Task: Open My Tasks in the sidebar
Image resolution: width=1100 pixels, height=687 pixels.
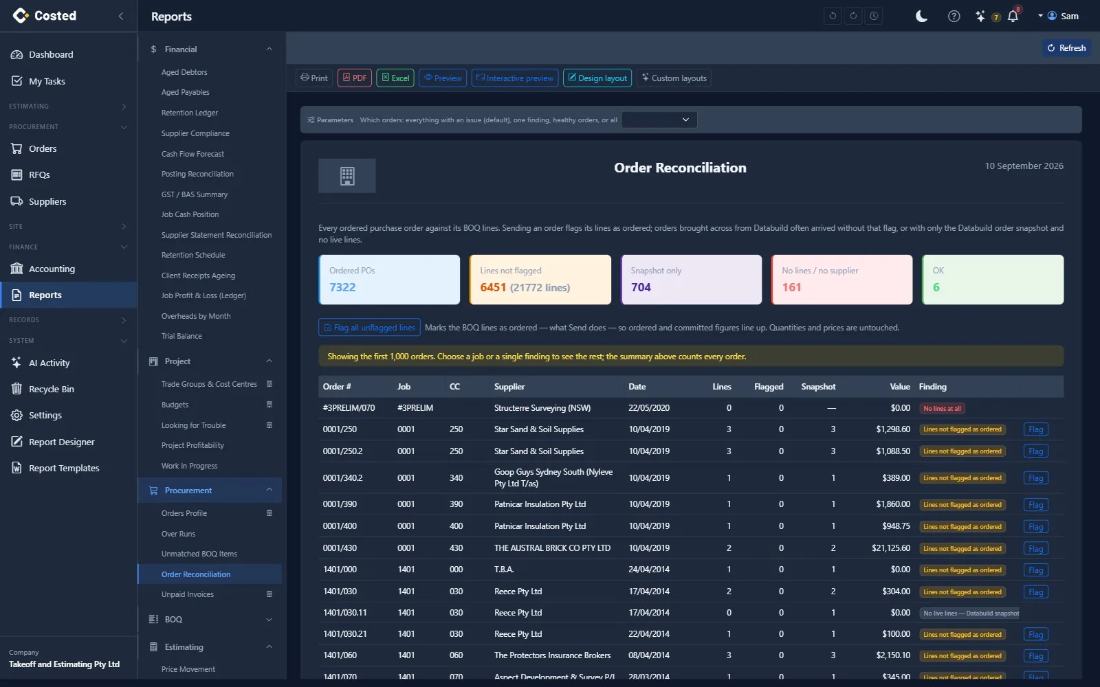Action: click(x=69, y=81)
